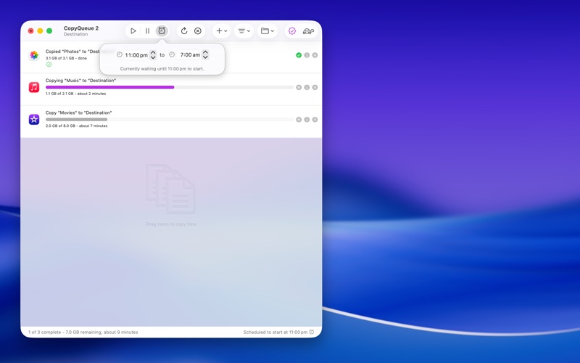
Task: Click the clock icon beside 7:00 am
Action: (x=172, y=54)
